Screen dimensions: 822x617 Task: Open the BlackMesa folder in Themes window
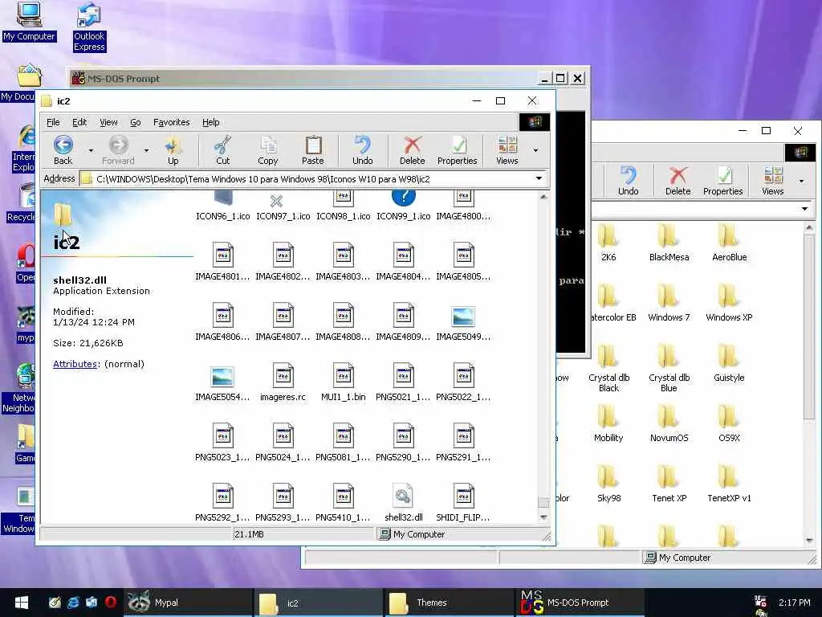669,235
